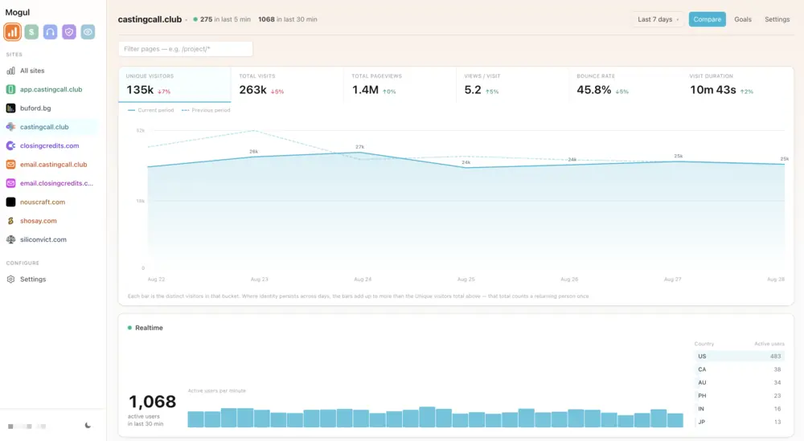Click the US country row with 483 users
Viewport: 804px width, 441px height.
click(x=740, y=356)
